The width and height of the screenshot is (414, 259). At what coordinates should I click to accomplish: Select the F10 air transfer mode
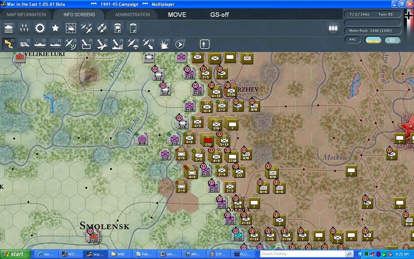[148, 44]
